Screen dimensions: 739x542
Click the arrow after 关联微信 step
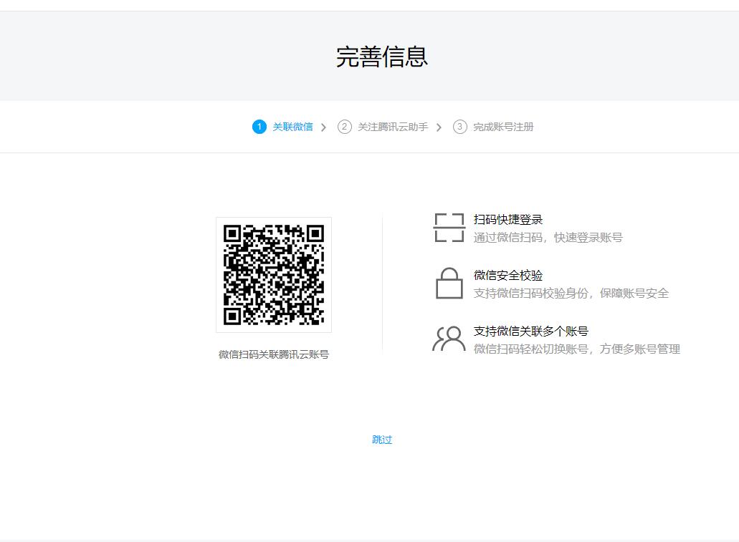pyautogui.click(x=323, y=127)
